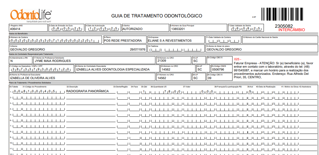Select CNES code 0506796
Image resolution: width=319 pixels, height=155 pixels.
click(x=218, y=69)
